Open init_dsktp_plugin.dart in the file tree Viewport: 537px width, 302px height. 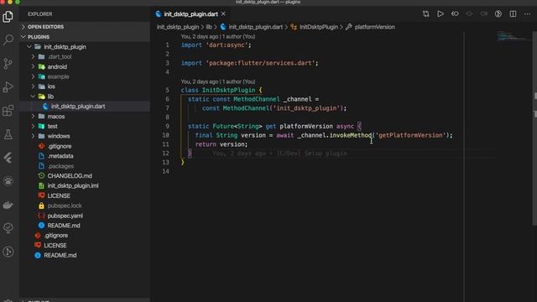tap(84, 107)
